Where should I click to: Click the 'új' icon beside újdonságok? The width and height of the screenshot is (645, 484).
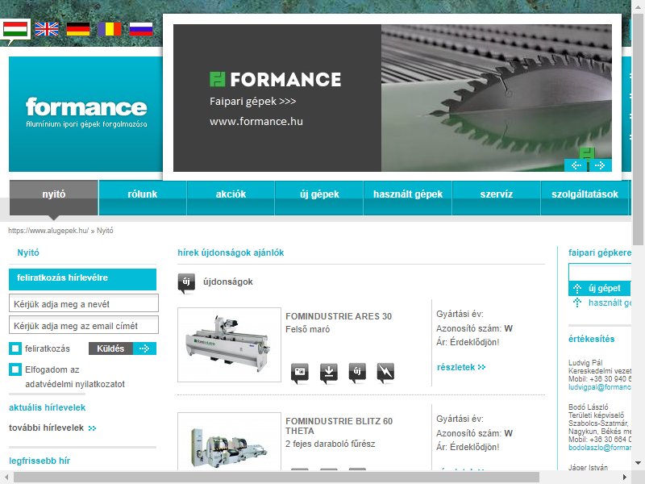(186, 283)
